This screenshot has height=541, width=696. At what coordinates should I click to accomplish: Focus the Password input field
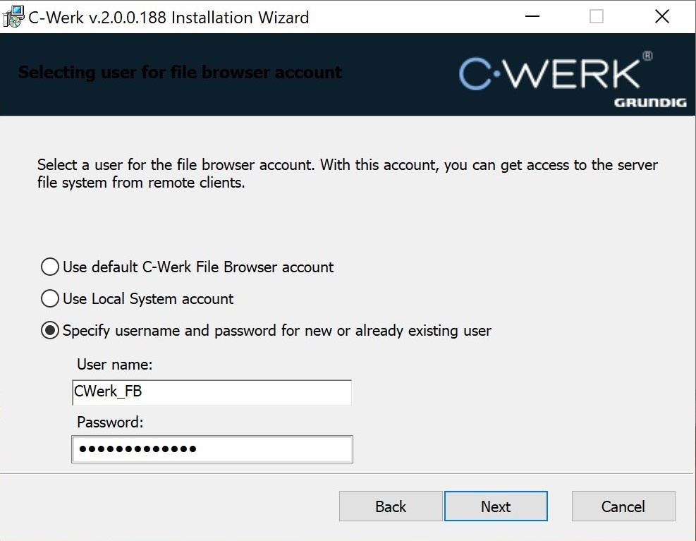212,449
